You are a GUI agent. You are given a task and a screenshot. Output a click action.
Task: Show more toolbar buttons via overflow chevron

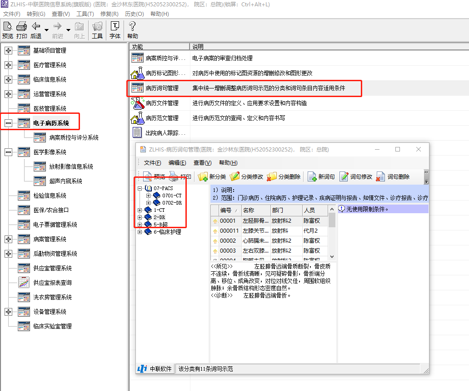tap(427, 177)
